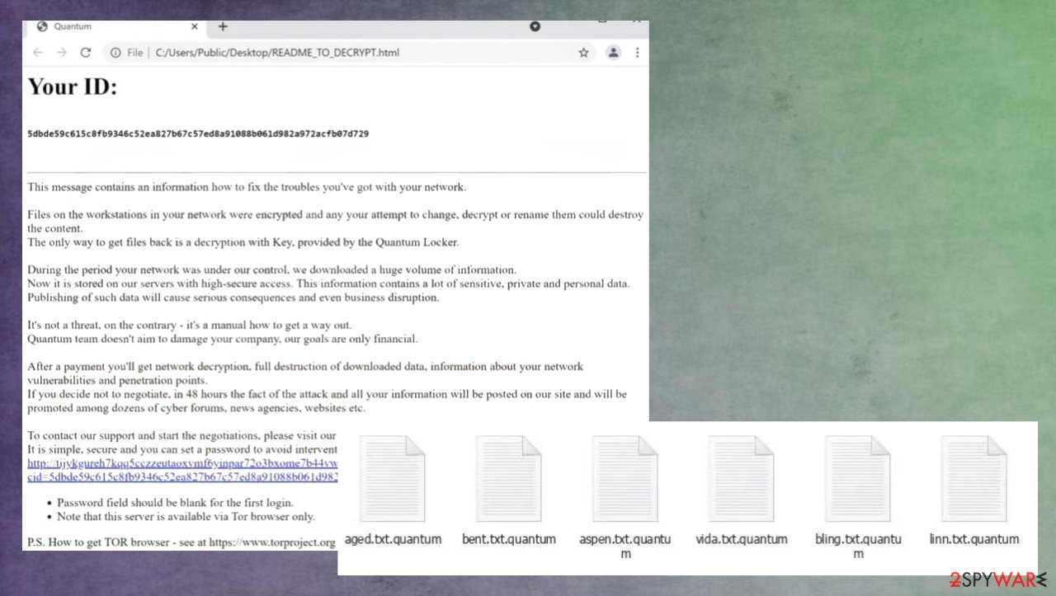Open a new browser tab
The height and width of the screenshot is (596, 1056).
pos(223,26)
